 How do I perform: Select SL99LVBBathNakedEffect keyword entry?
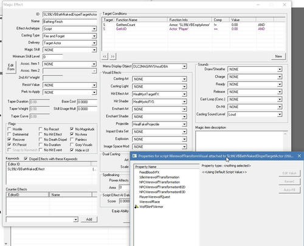[26, 169]
